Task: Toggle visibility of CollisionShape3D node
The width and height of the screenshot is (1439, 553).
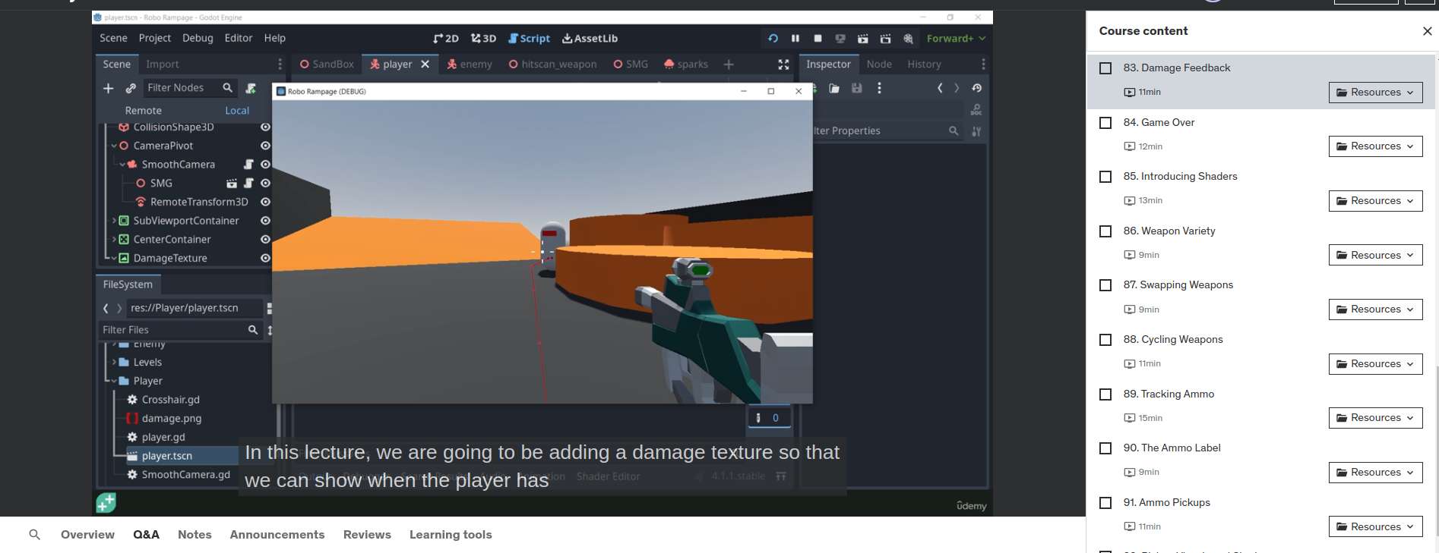Action: (265, 127)
